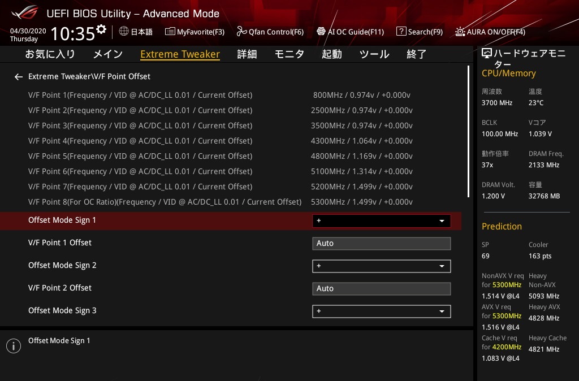The image size is (579, 381).
Task: Click Offset Mode Sign 2 label
Action: 62,266
